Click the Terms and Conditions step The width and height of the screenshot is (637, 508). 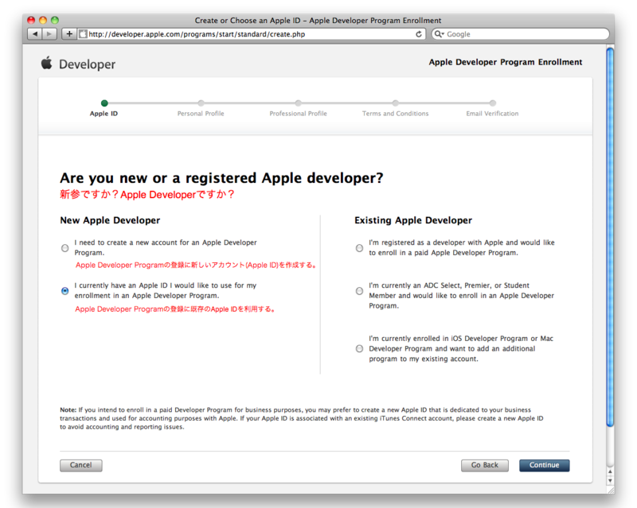[x=395, y=108]
